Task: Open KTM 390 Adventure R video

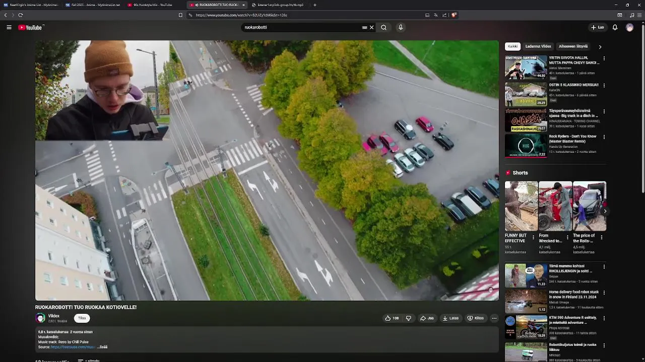Action: click(526, 327)
